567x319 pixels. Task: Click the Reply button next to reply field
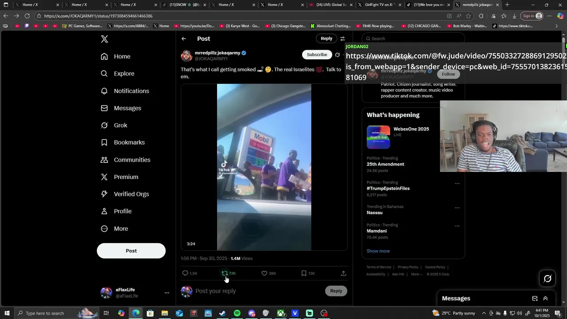tap(336, 291)
